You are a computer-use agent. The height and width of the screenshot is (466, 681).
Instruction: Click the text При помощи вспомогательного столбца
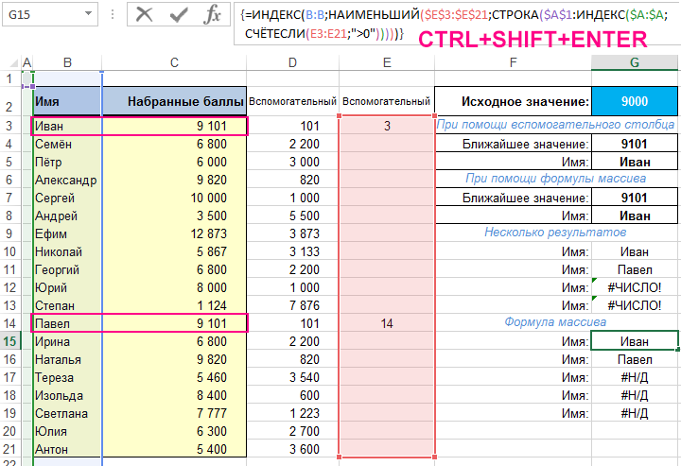point(555,125)
